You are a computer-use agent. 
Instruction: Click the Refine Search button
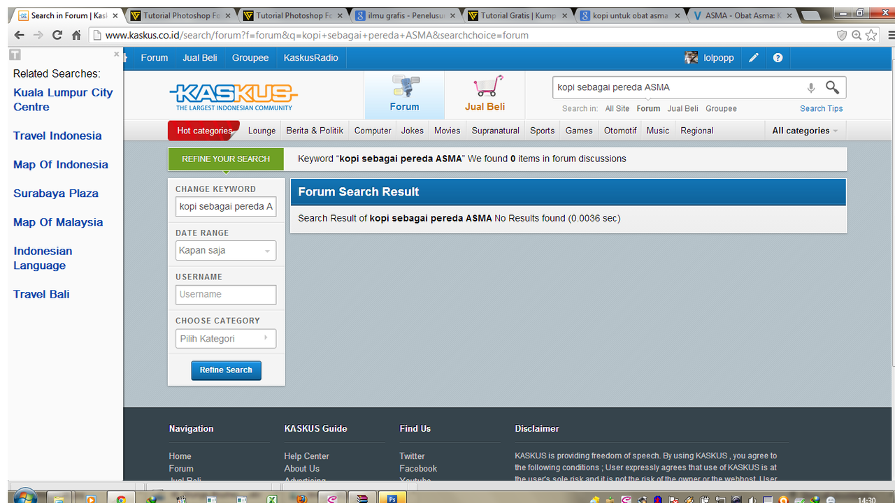click(226, 370)
